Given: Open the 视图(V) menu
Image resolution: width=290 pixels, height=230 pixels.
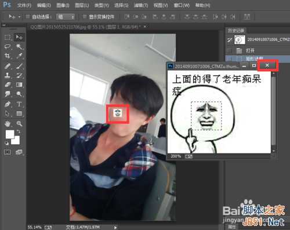Looking at the screenshot, I should coord(161,5).
